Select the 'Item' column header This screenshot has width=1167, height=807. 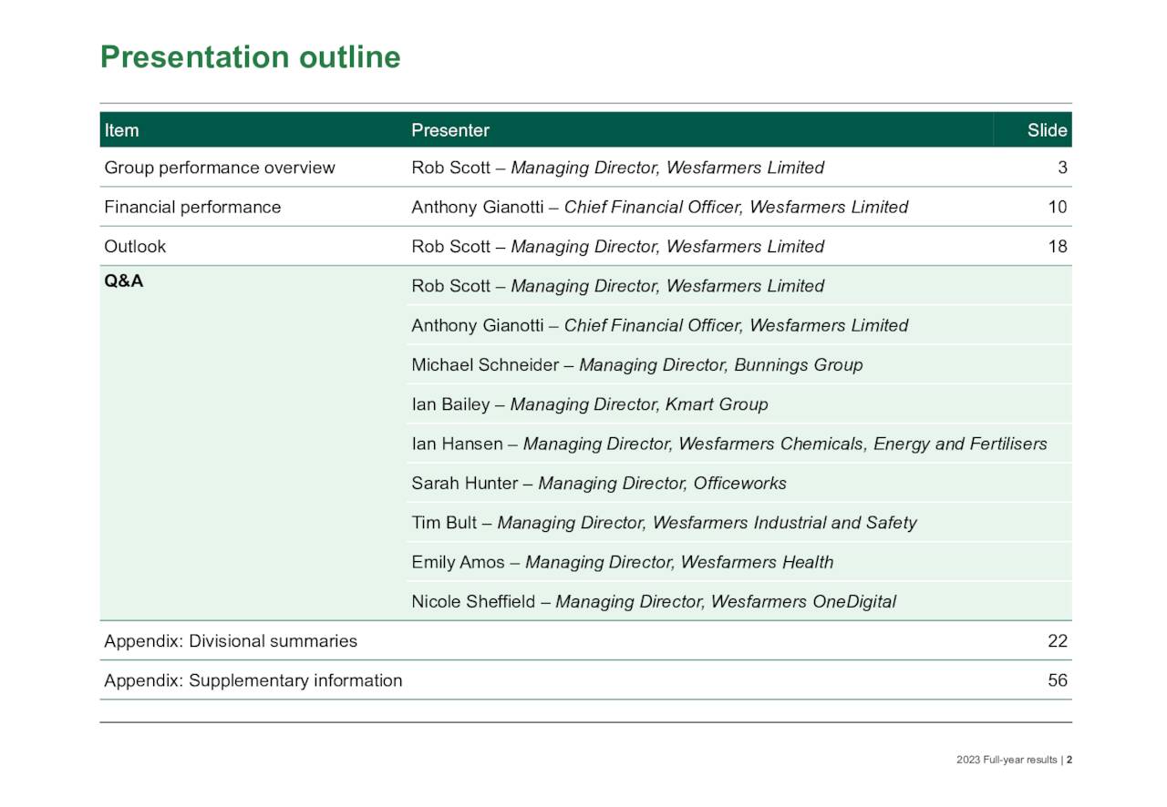[121, 130]
